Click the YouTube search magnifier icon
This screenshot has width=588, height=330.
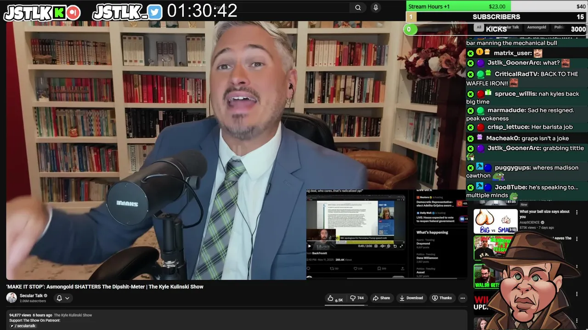coord(358,7)
